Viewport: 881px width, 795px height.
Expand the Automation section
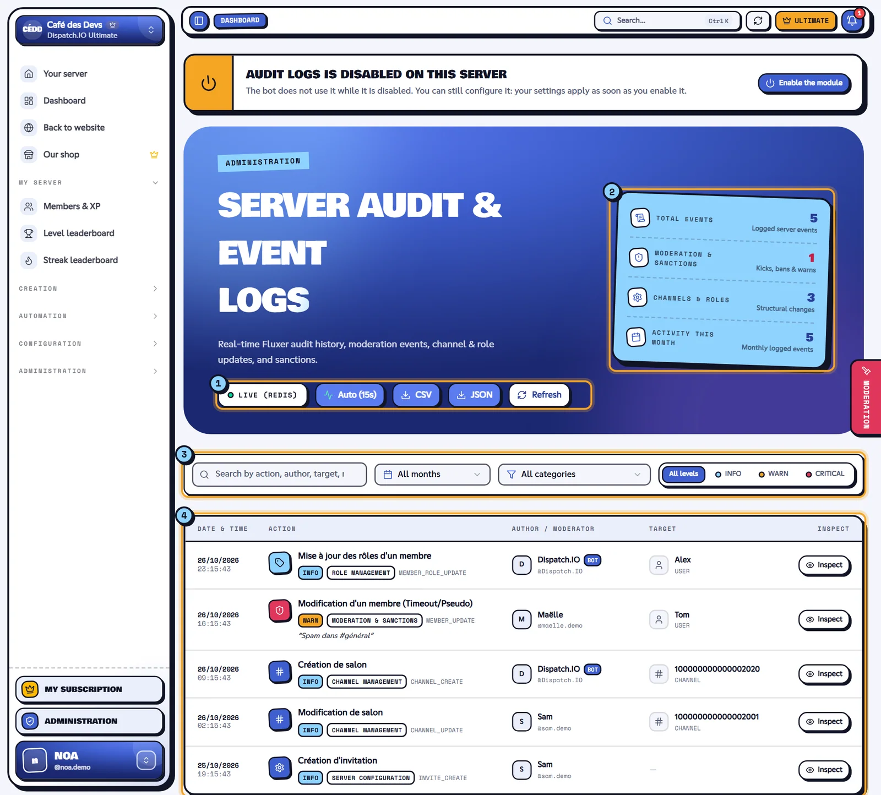pos(89,316)
